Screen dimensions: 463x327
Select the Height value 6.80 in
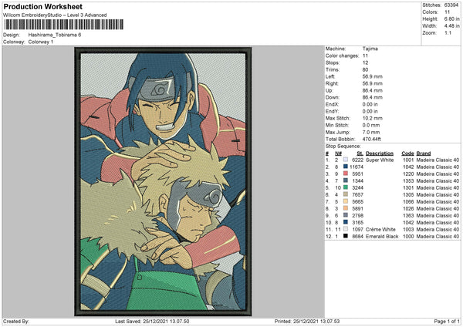coord(451,19)
